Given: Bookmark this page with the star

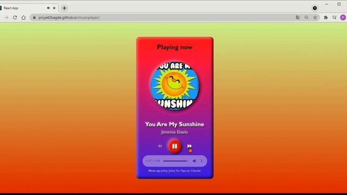Looking at the screenshot, I should click(315, 17).
